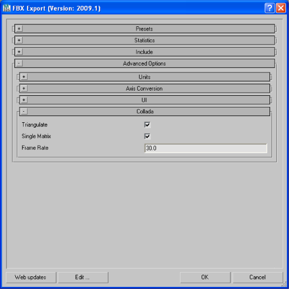Click the Frame Rate input field

click(x=206, y=148)
